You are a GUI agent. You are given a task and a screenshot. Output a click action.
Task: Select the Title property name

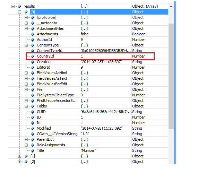[40, 150]
